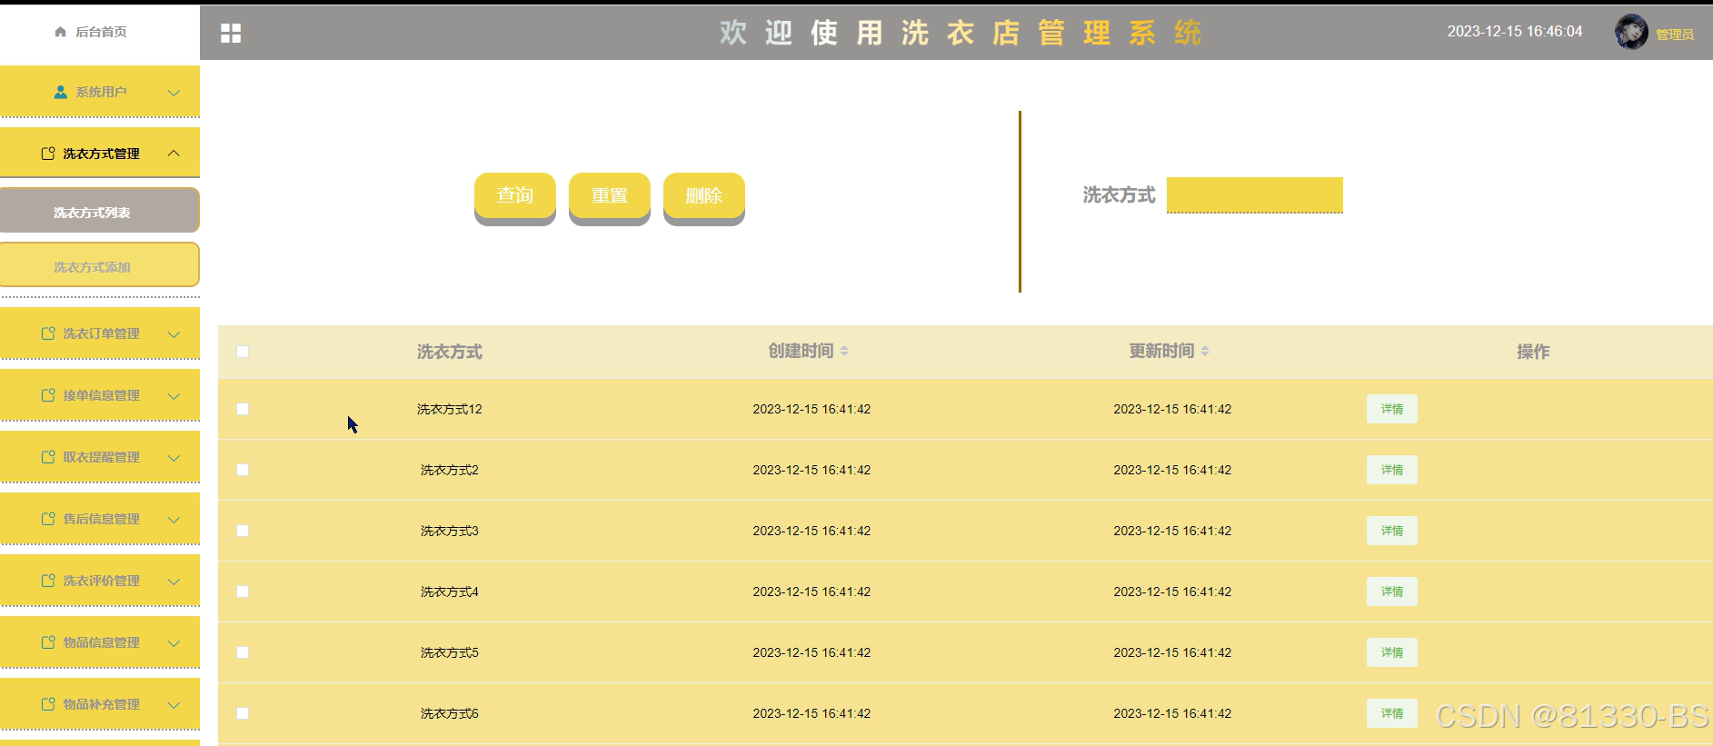Image resolution: width=1713 pixels, height=746 pixels.
Task: Check the box for 洗衣方式2 row
Action: [x=243, y=470]
